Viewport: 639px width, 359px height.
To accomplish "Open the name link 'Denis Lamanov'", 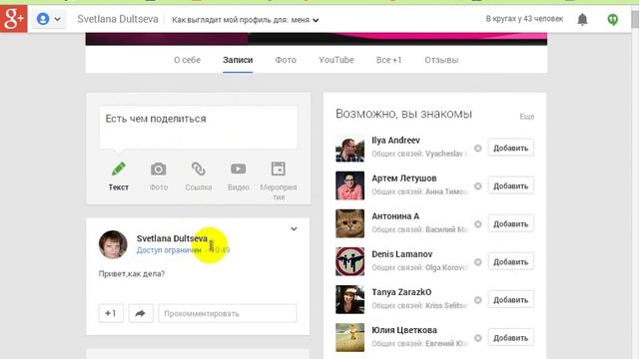I will 401,254.
